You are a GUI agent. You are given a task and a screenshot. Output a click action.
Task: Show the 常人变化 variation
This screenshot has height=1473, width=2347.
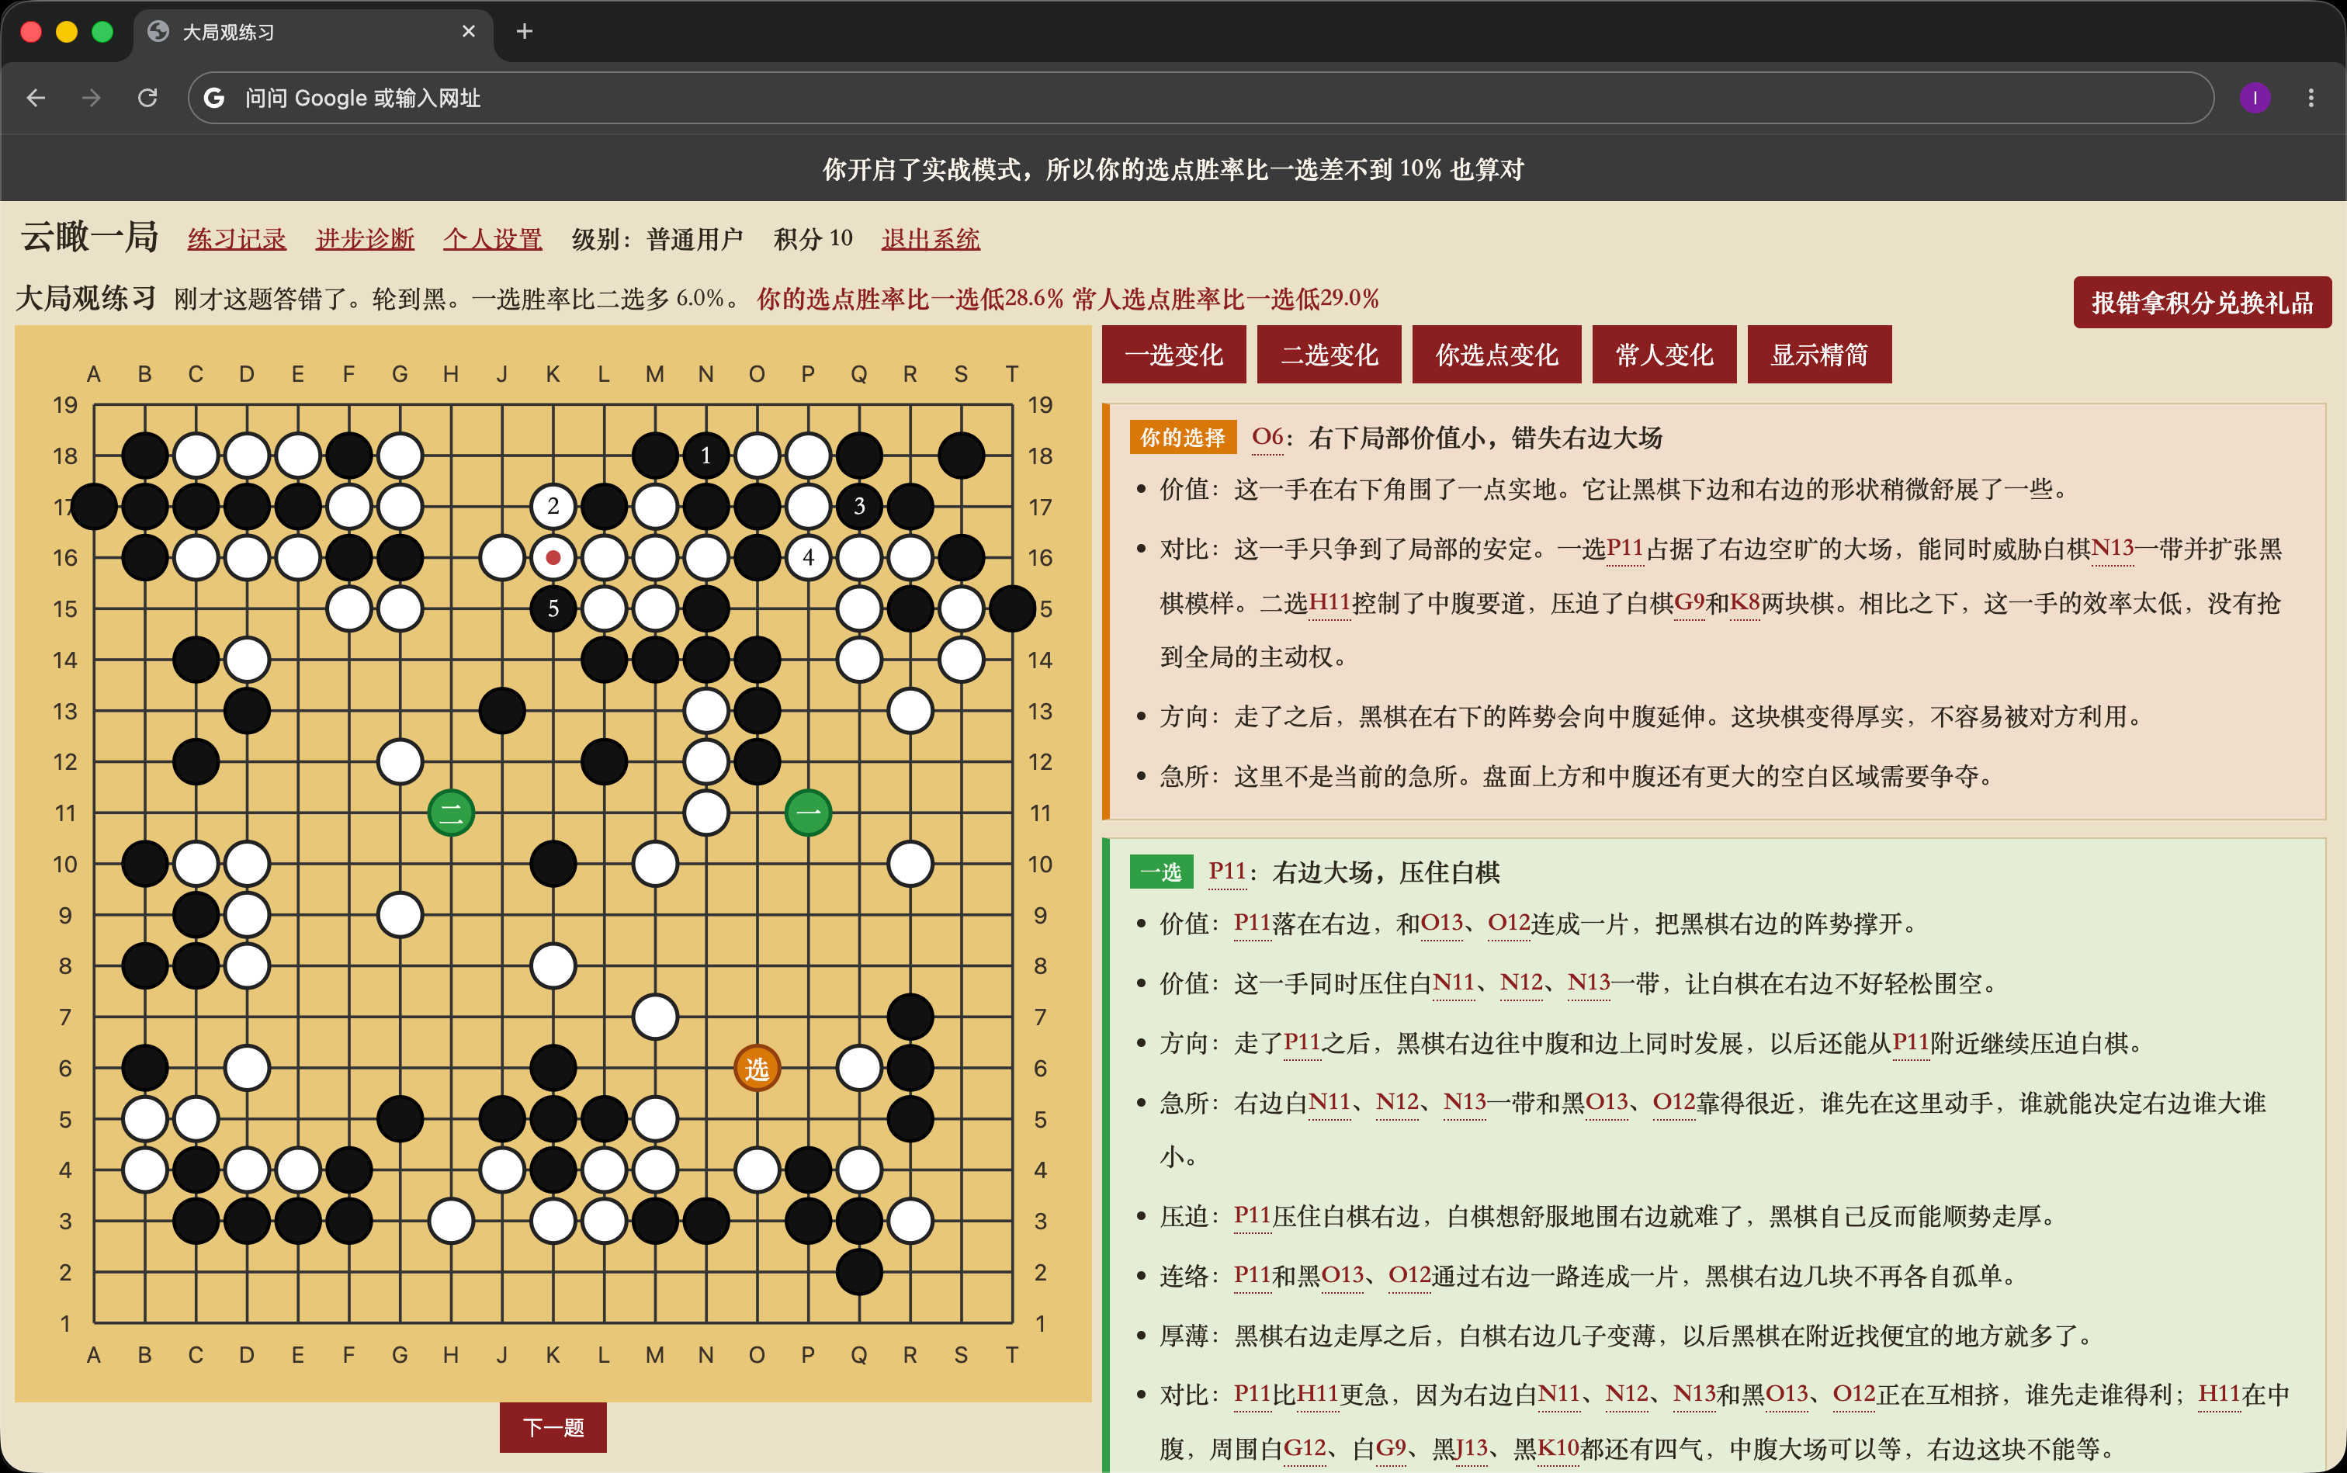1664,355
